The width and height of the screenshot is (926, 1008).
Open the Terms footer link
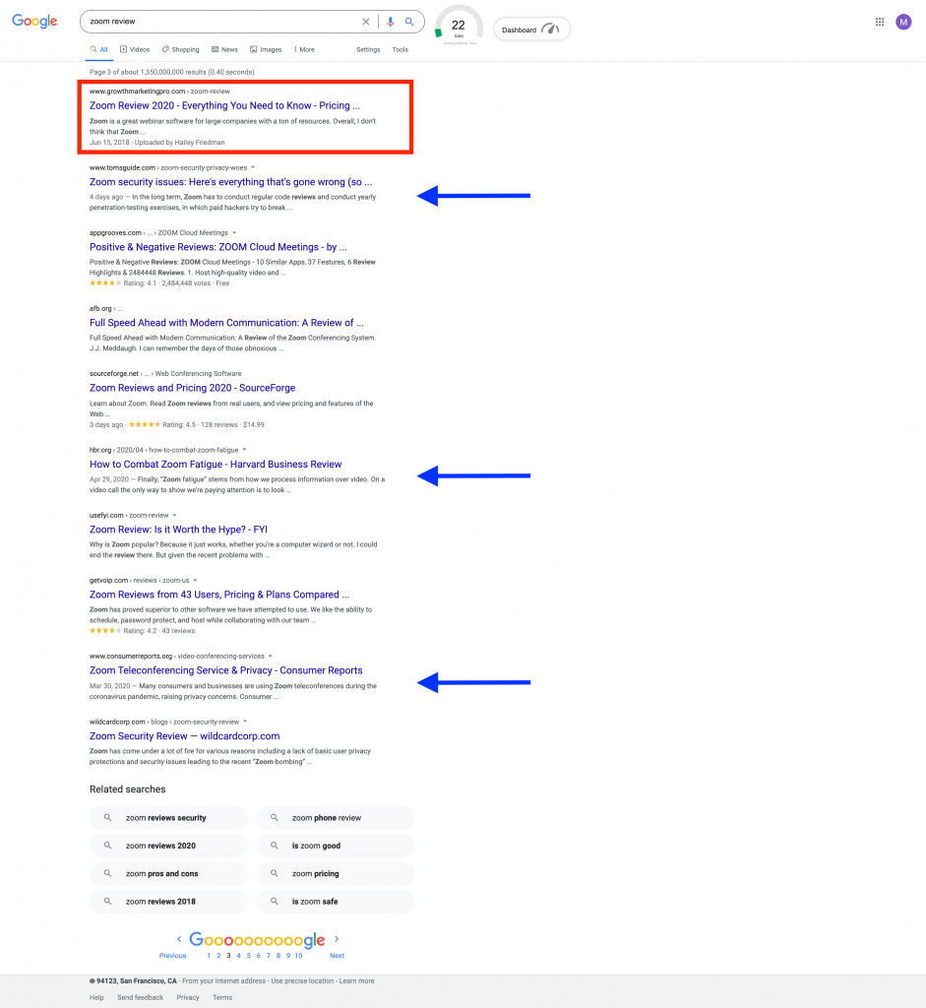point(222,998)
